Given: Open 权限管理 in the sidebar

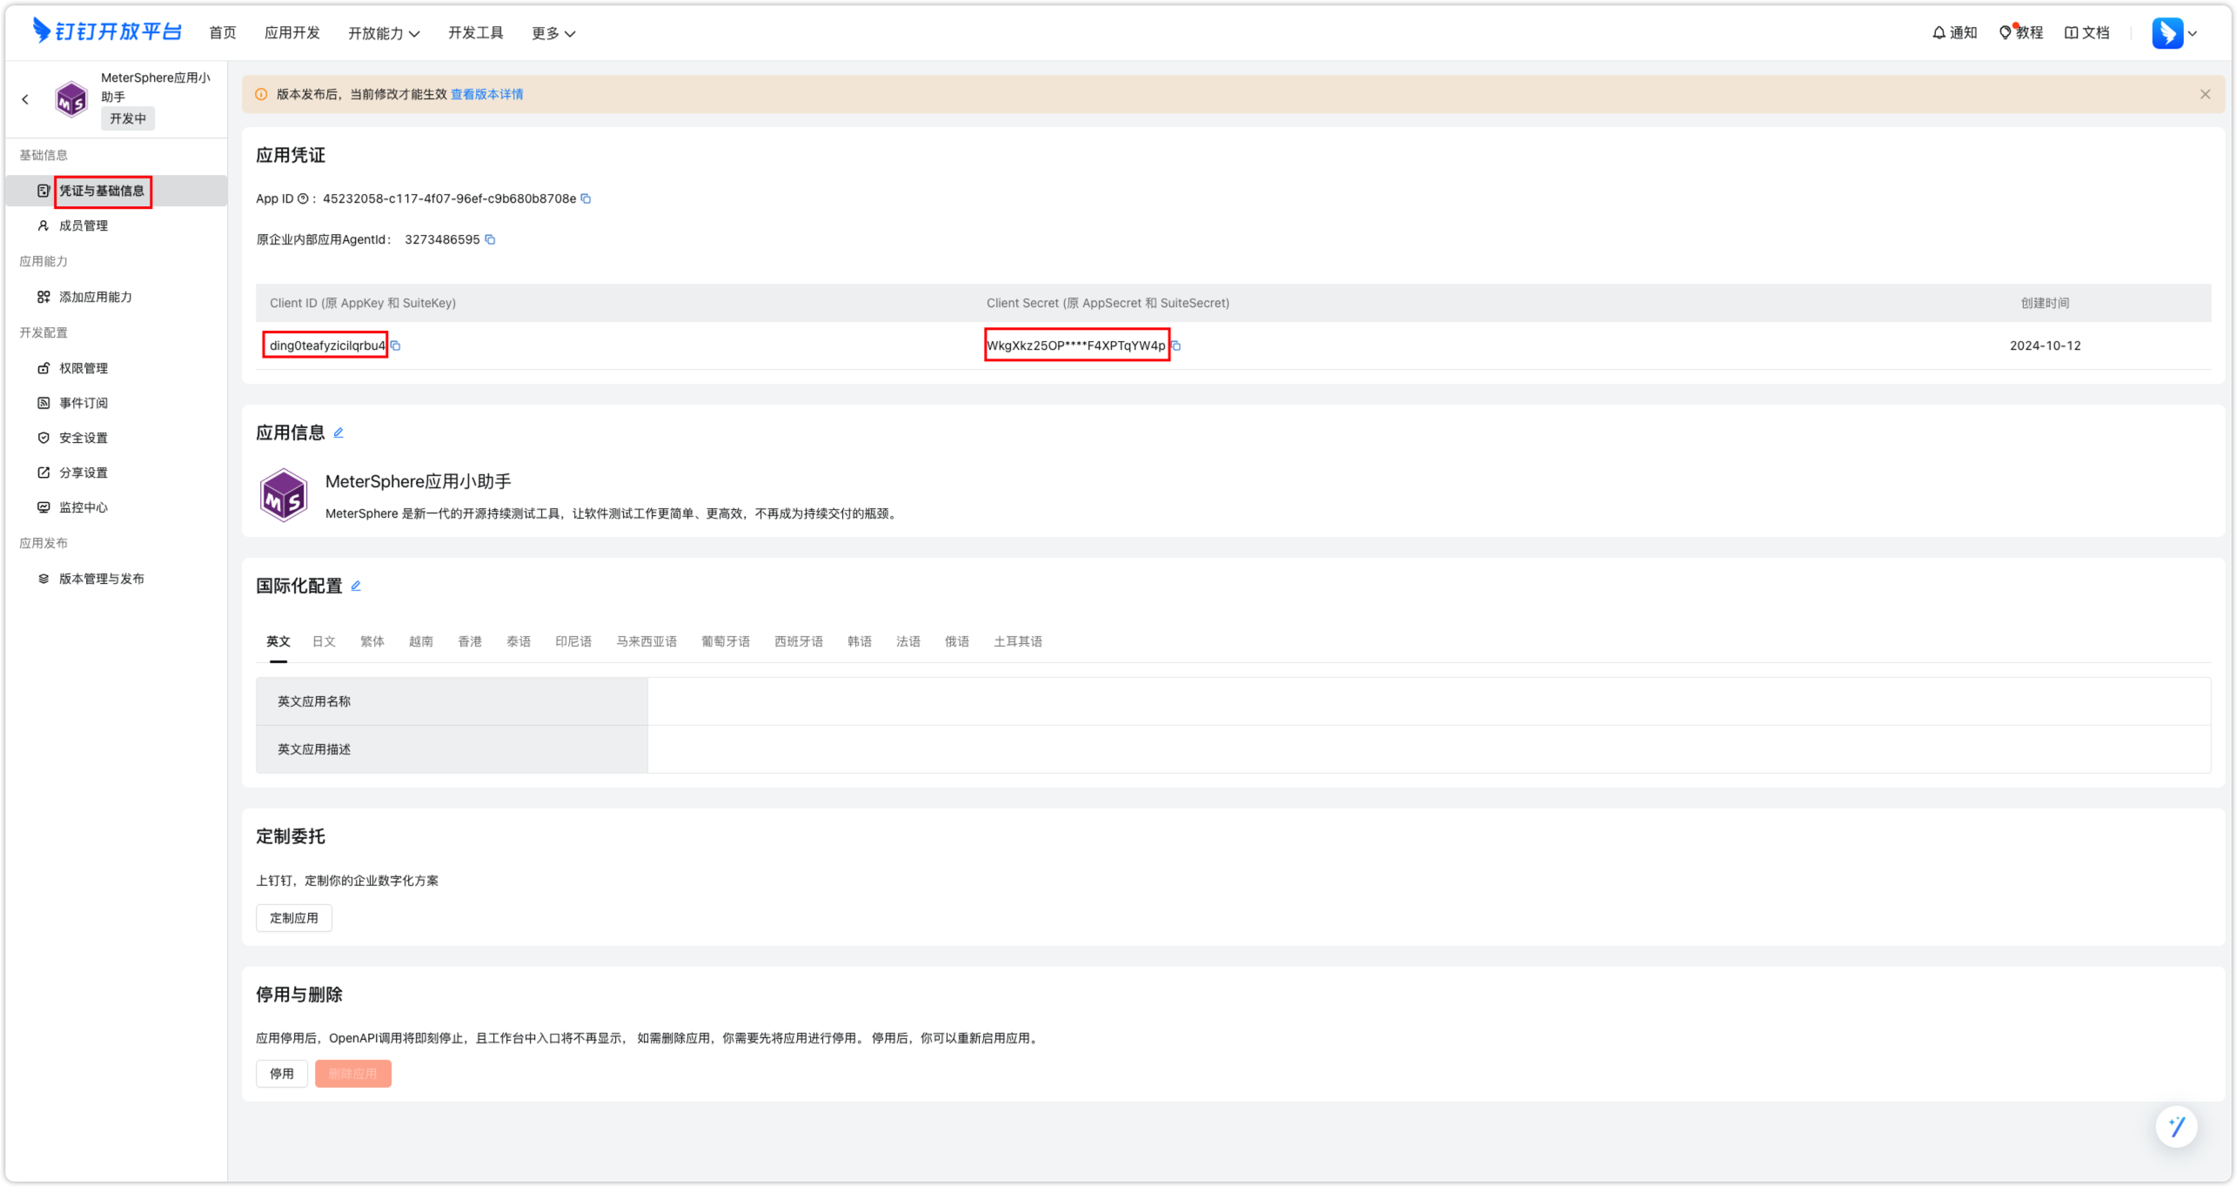Looking at the screenshot, I should pos(84,368).
